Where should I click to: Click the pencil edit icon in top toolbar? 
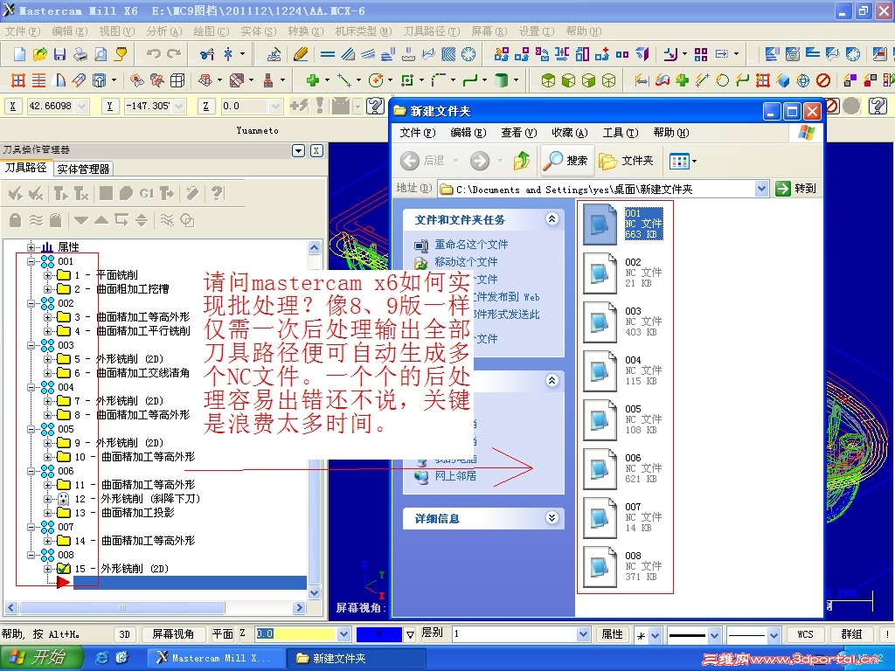pos(301,54)
